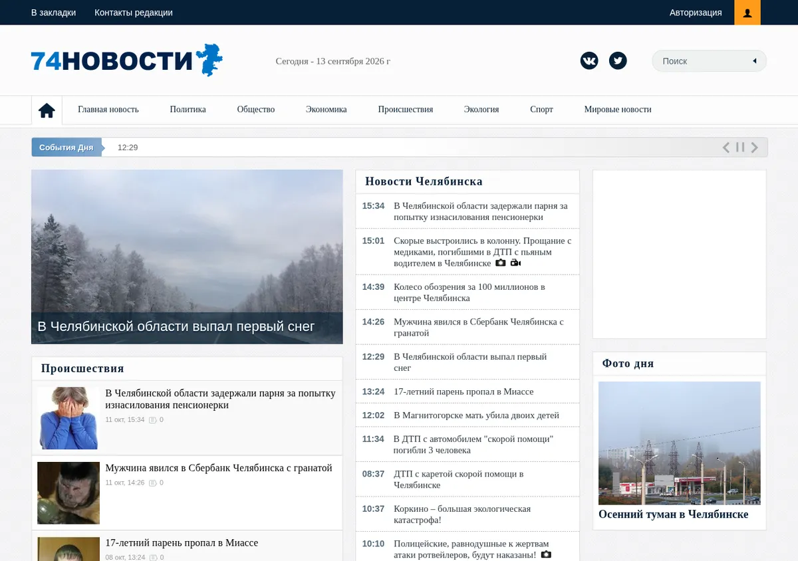Pause the События Дня ticker
The width and height of the screenshot is (798, 561).
click(740, 148)
